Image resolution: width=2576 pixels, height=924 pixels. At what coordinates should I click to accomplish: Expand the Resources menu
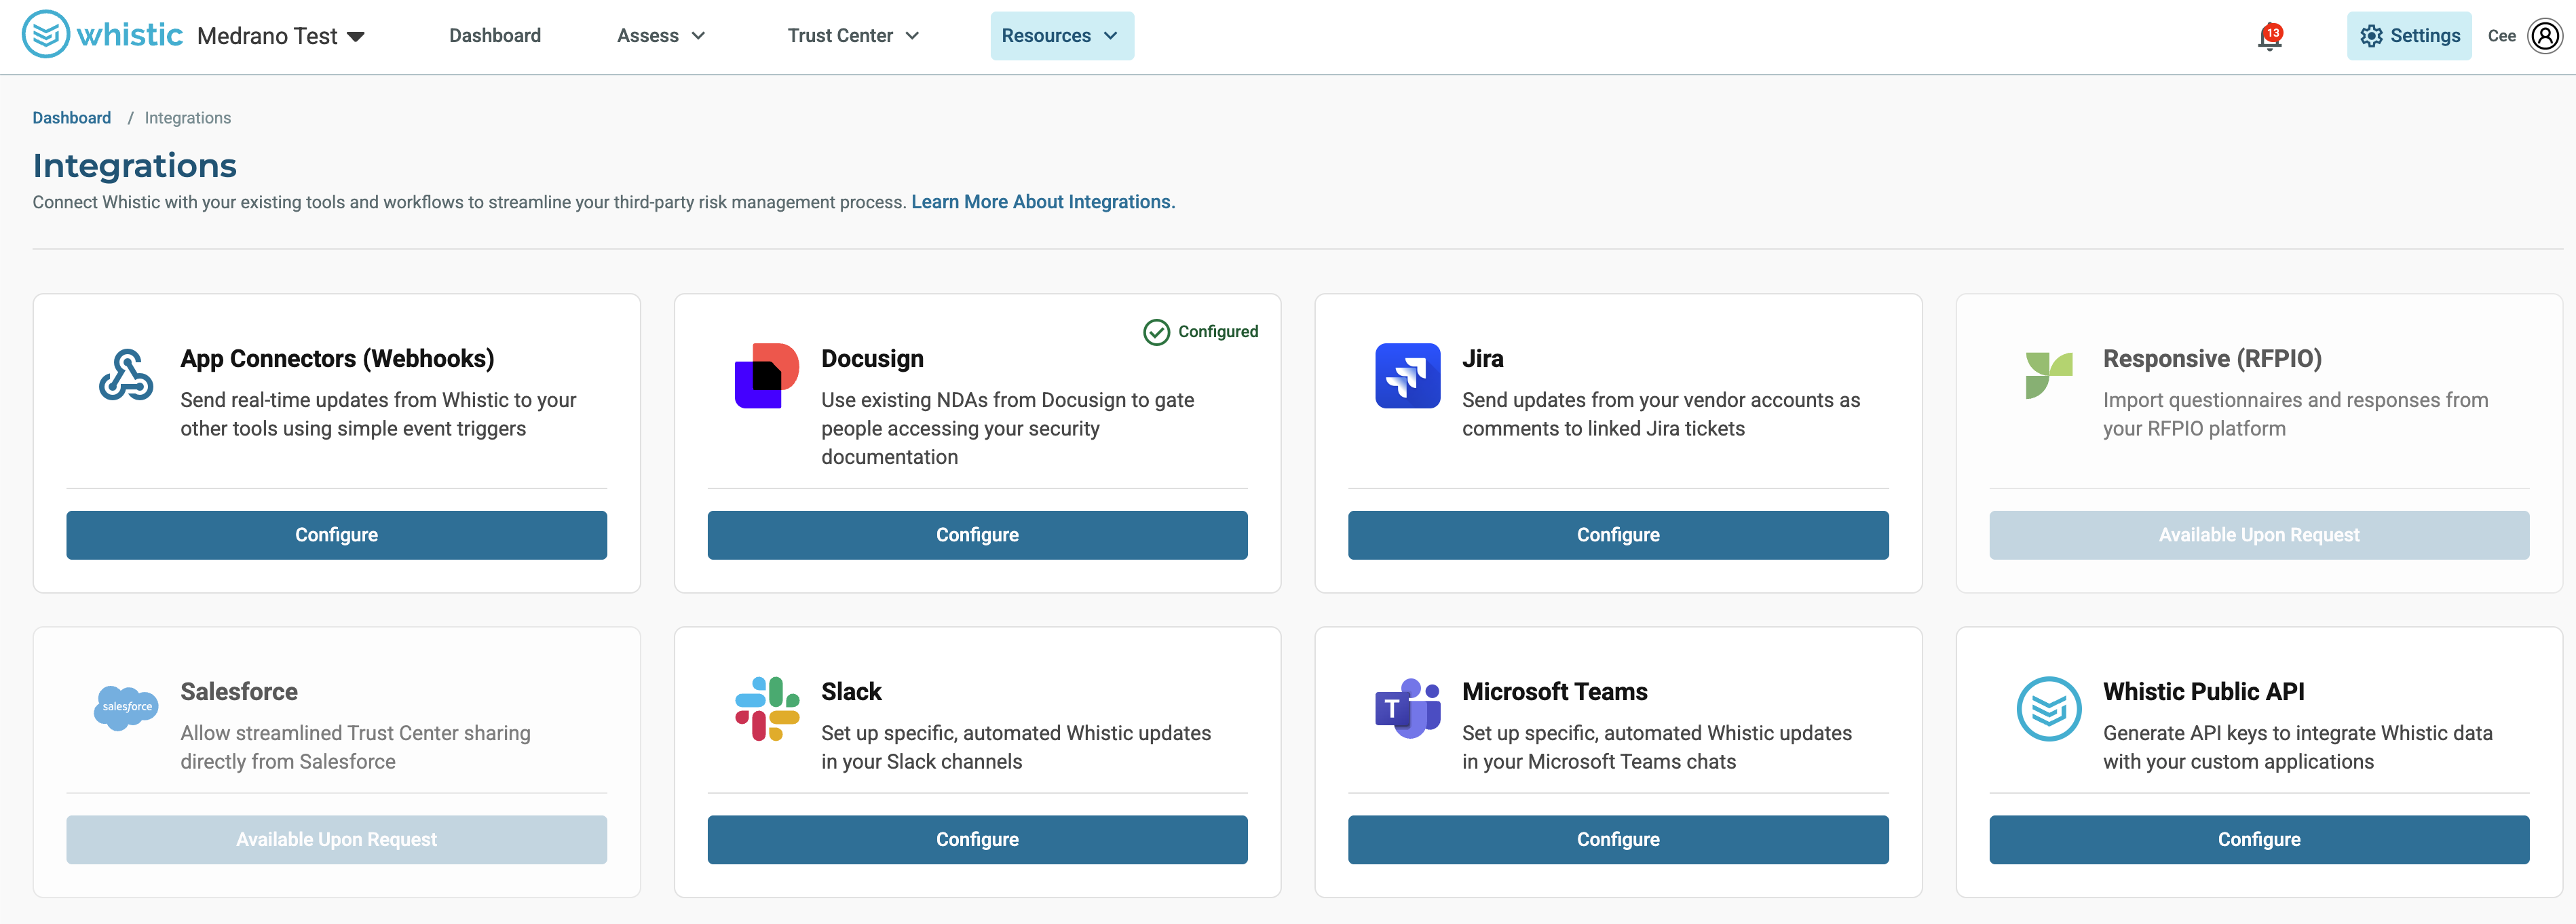tap(1061, 36)
